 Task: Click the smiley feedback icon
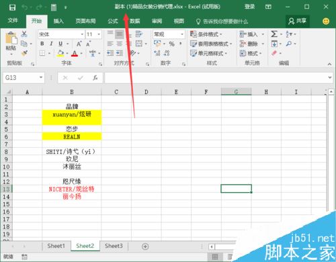coord(326,21)
